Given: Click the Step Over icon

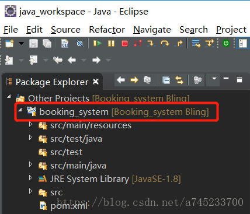Looking at the screenshot, I should click(x=165, y=43).
